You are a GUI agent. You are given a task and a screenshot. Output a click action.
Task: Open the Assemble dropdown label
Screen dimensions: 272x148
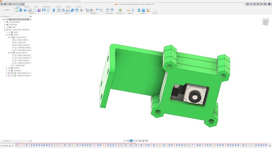94,13
